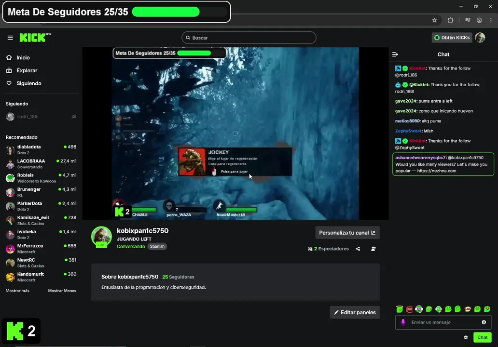Click the last emote in chat emote row

point(487,309)
